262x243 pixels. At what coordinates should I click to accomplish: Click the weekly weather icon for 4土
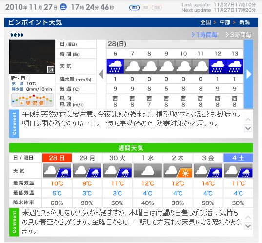click(x=239, y=171)
